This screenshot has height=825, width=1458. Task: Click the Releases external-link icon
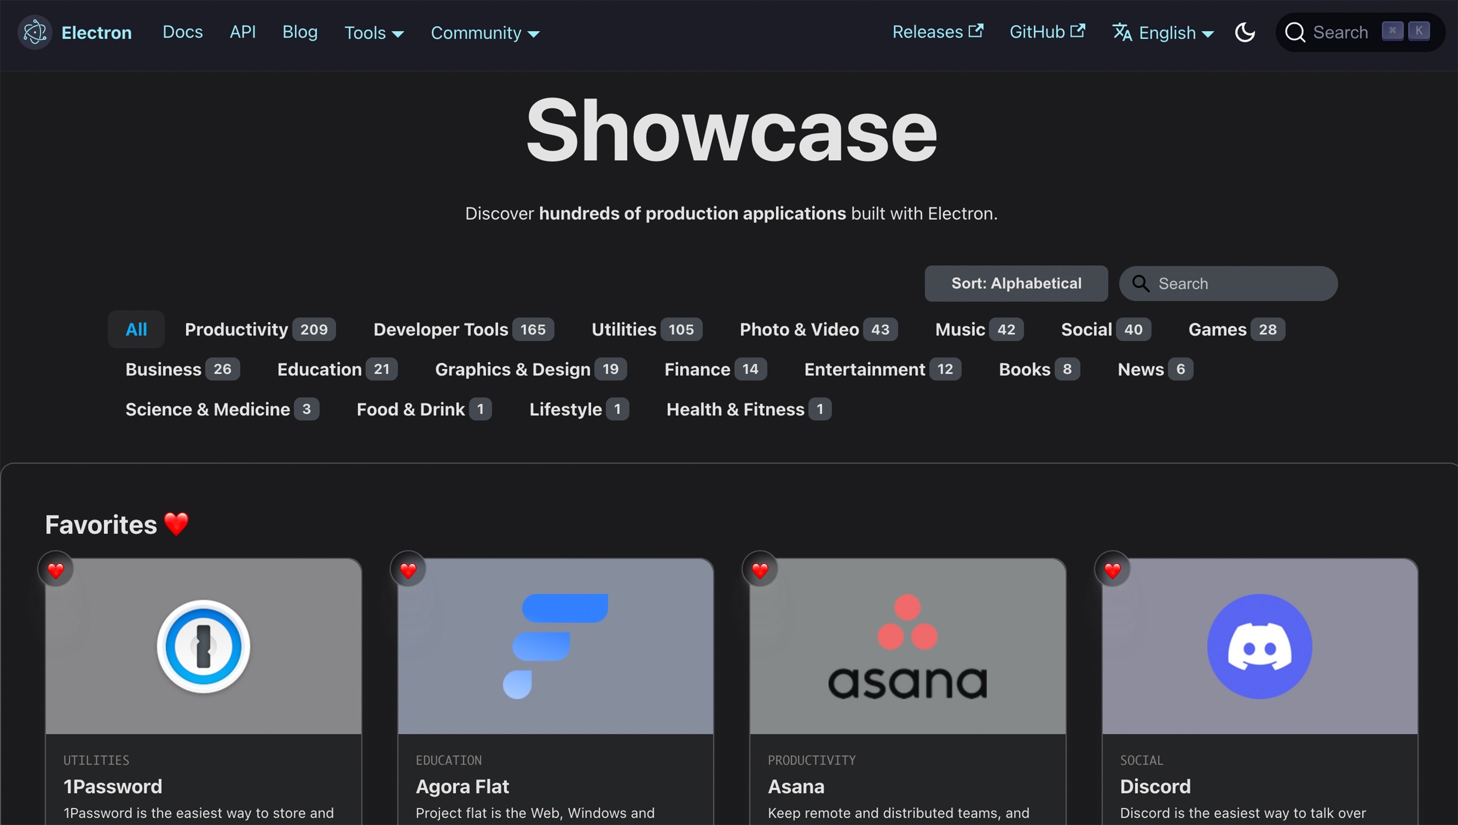(976, 31)
